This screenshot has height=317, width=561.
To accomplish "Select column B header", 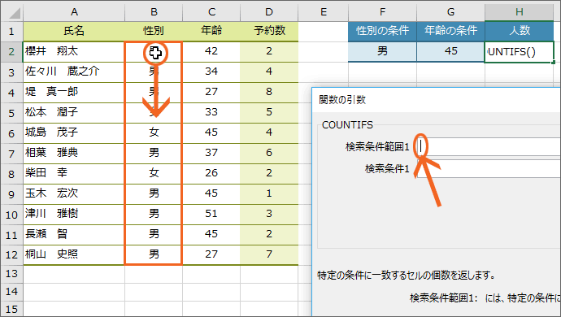I will point(154,12).
